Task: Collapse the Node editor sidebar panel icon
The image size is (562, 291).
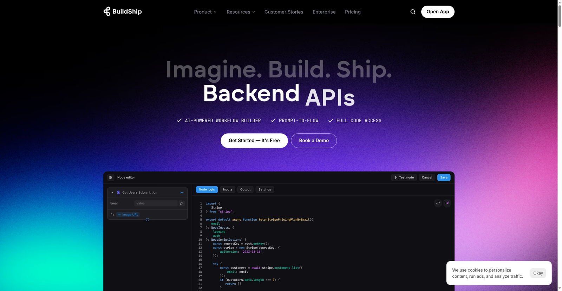Action: click(x=111, y=177)
